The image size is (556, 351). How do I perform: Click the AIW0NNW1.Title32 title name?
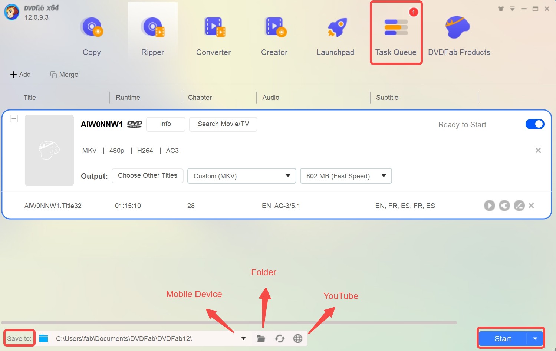53,206
